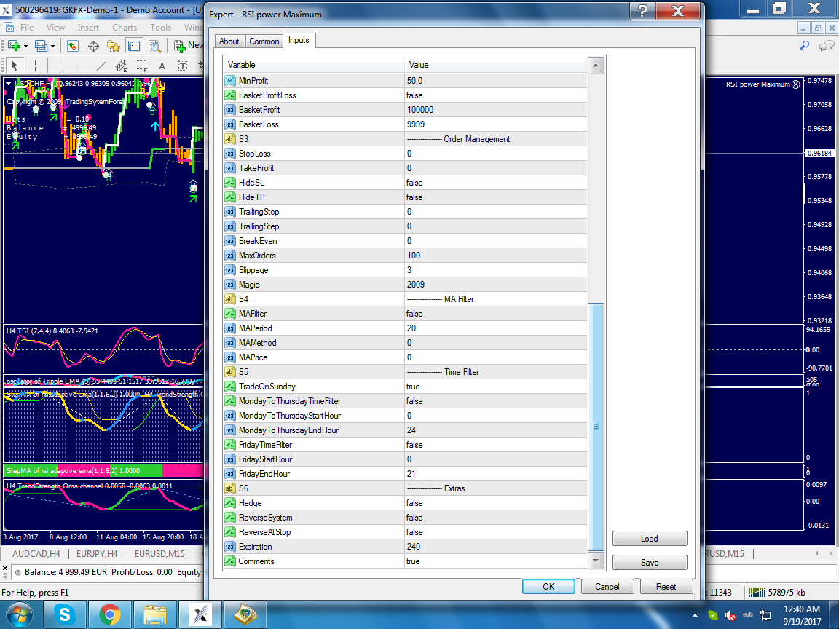
Task: Select the EURJPY,H4 chart tab
Action: [97, 553]
